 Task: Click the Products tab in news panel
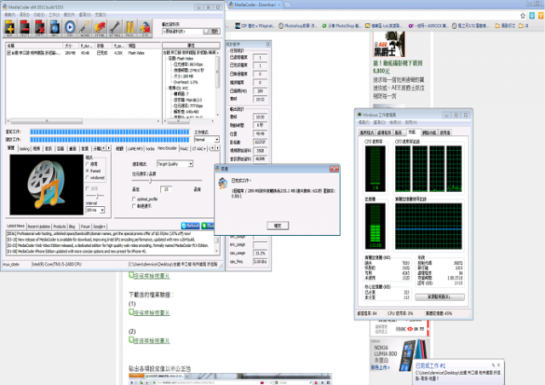pos(60,227)
